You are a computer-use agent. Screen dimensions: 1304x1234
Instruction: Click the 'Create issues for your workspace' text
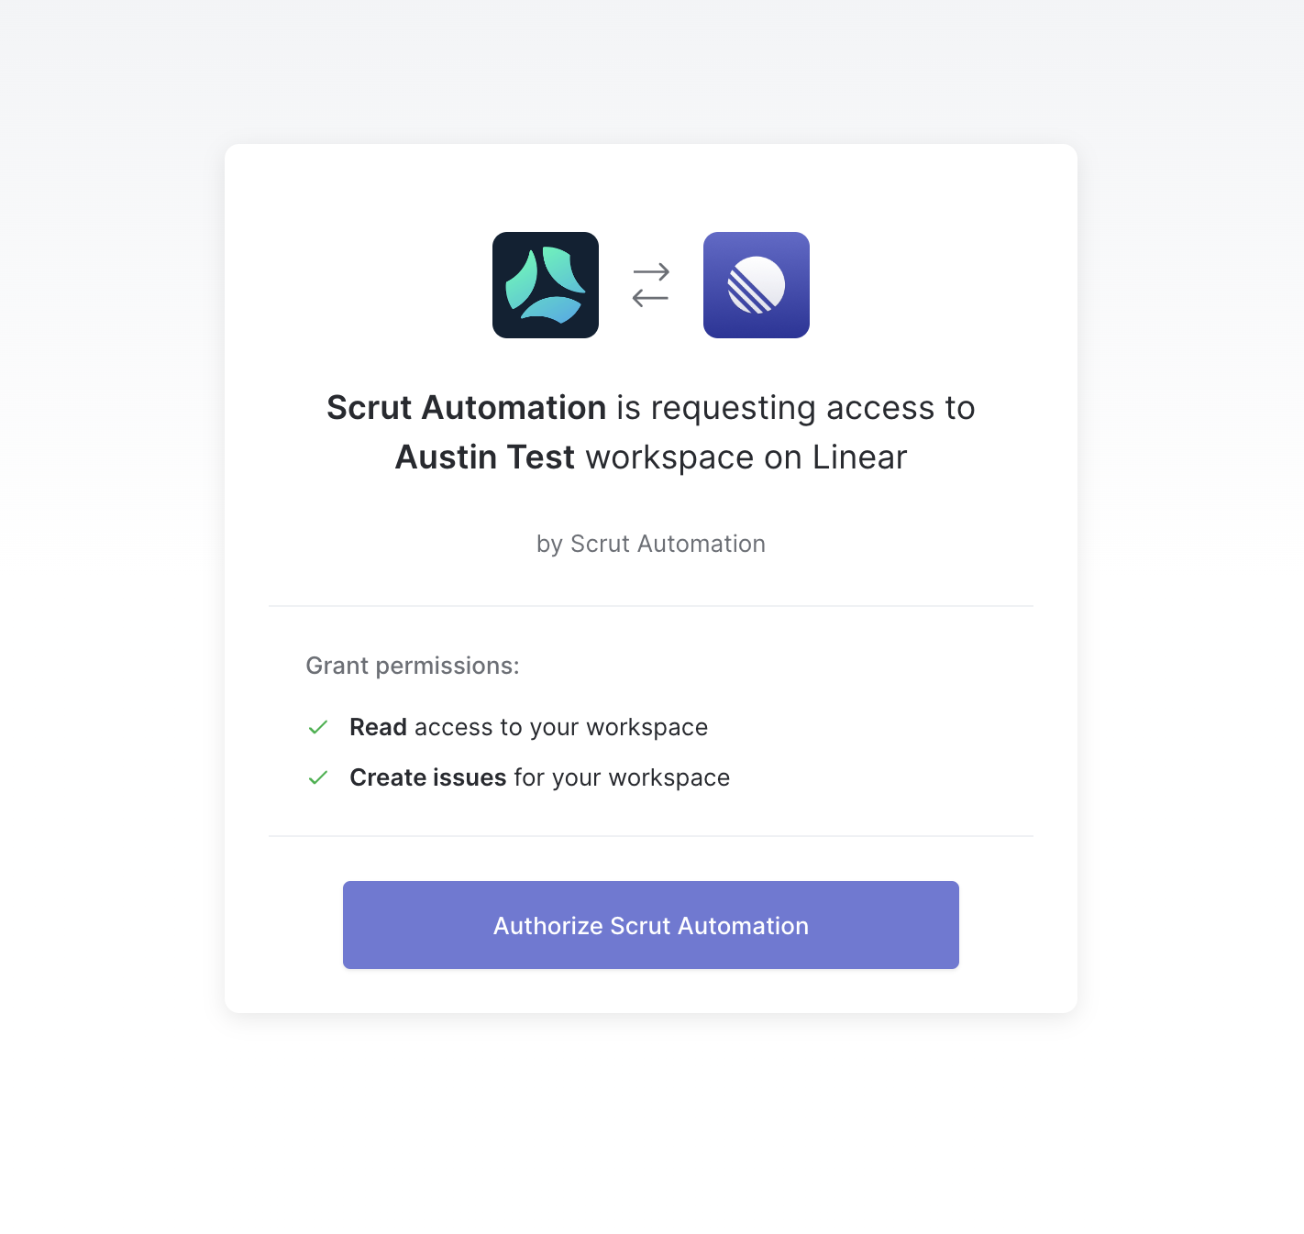(x=540, y=777)
